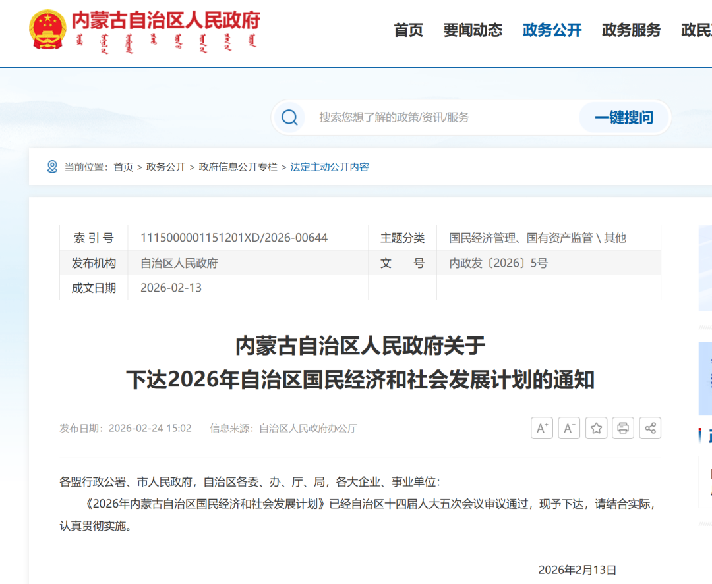712x584 pixels.
Task: Click the print icon below the article title
Action: point(623,428)
